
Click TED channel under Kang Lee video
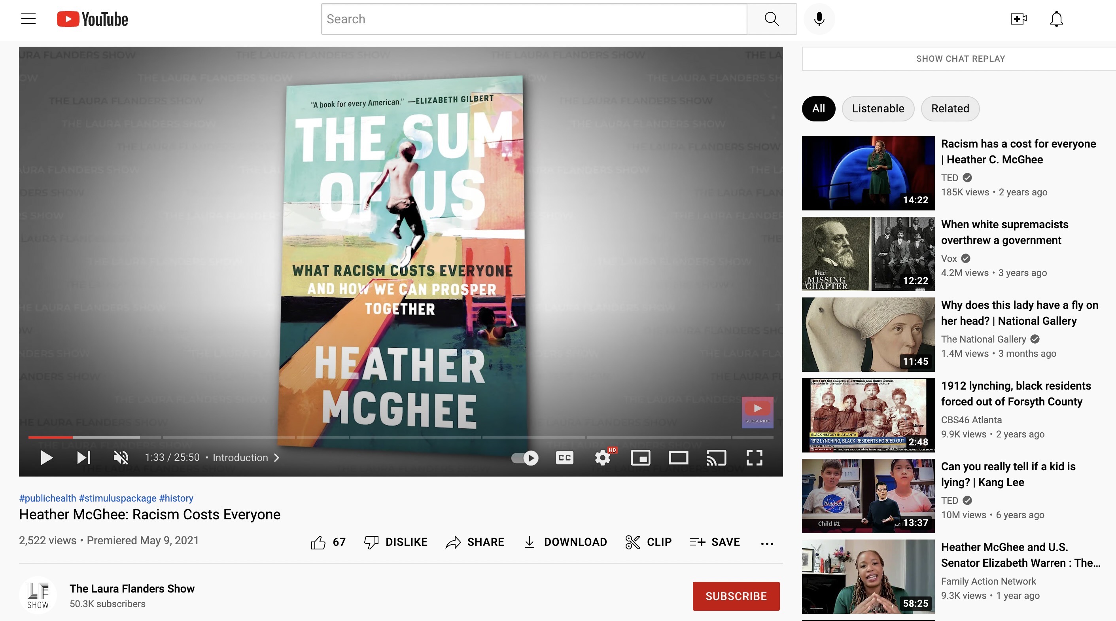pos(950,500)
